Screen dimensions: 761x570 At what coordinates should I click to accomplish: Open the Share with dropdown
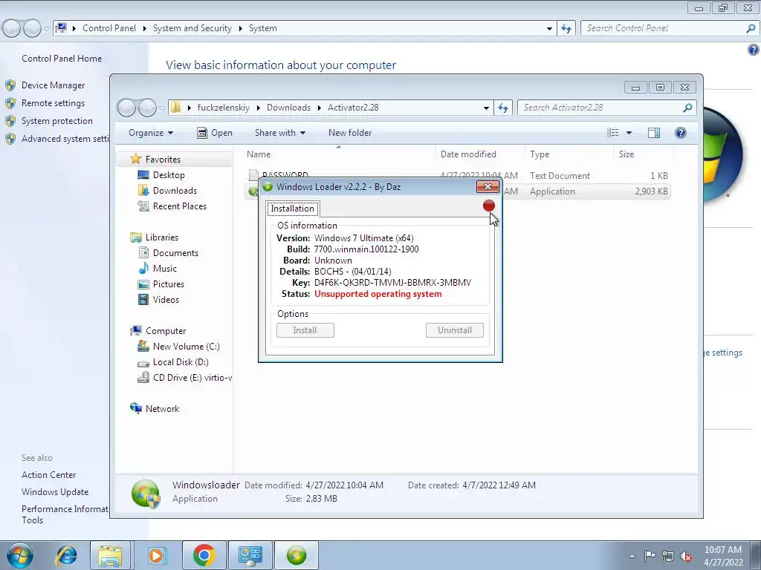tap(280, 133)
